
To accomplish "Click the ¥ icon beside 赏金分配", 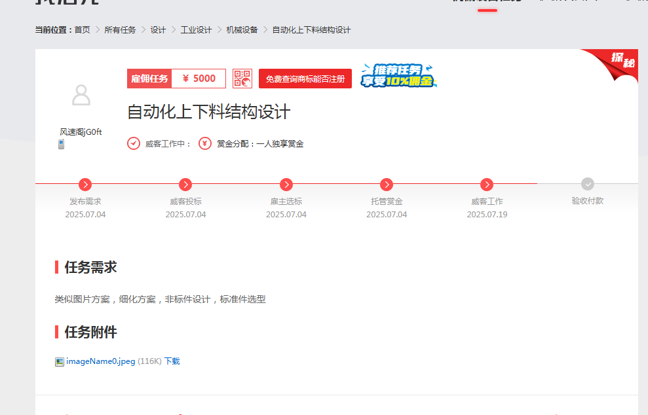I will (204, 142).
